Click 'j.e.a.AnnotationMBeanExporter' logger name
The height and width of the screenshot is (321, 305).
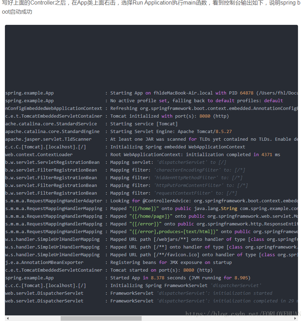coord(44,263)
